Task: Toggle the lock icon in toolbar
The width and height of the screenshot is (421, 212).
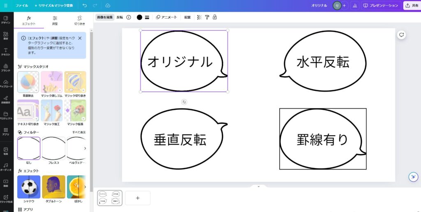Action: pos(214,17)
